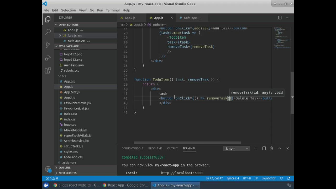Expand the NPM SCRIPTS section
The width and height of the screenshot is (336, 189).
coord(67,173)
